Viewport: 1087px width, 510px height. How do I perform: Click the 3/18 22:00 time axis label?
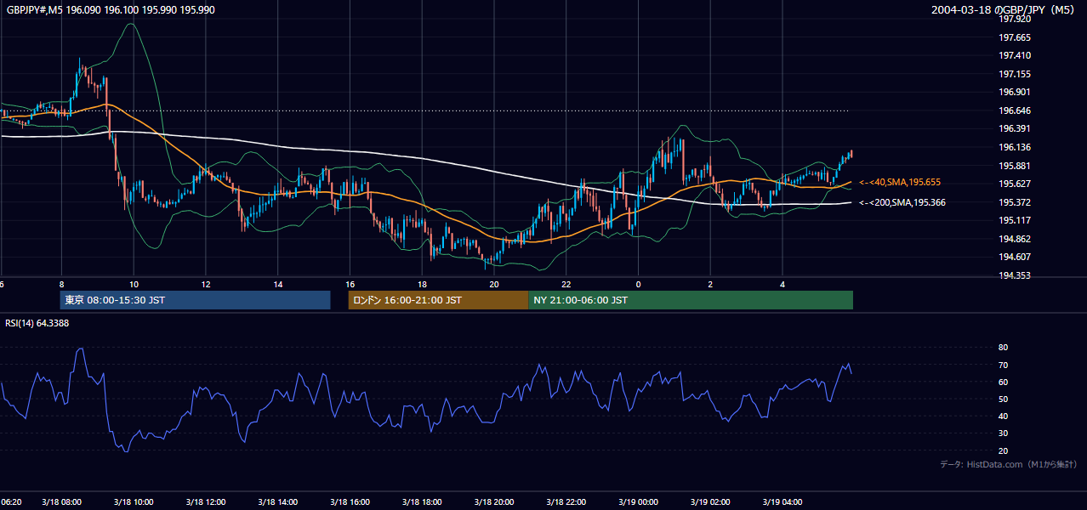566,502
